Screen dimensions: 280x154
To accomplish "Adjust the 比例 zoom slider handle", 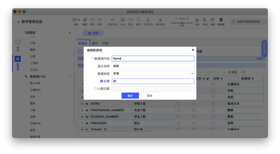I will pos(182,23).
